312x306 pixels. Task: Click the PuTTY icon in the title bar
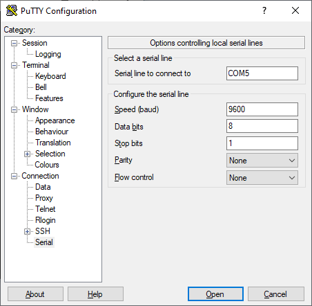click(x=12, y=10)
